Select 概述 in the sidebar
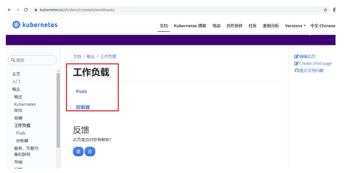This screenshot has height=173, width=353. pos(18,97)
